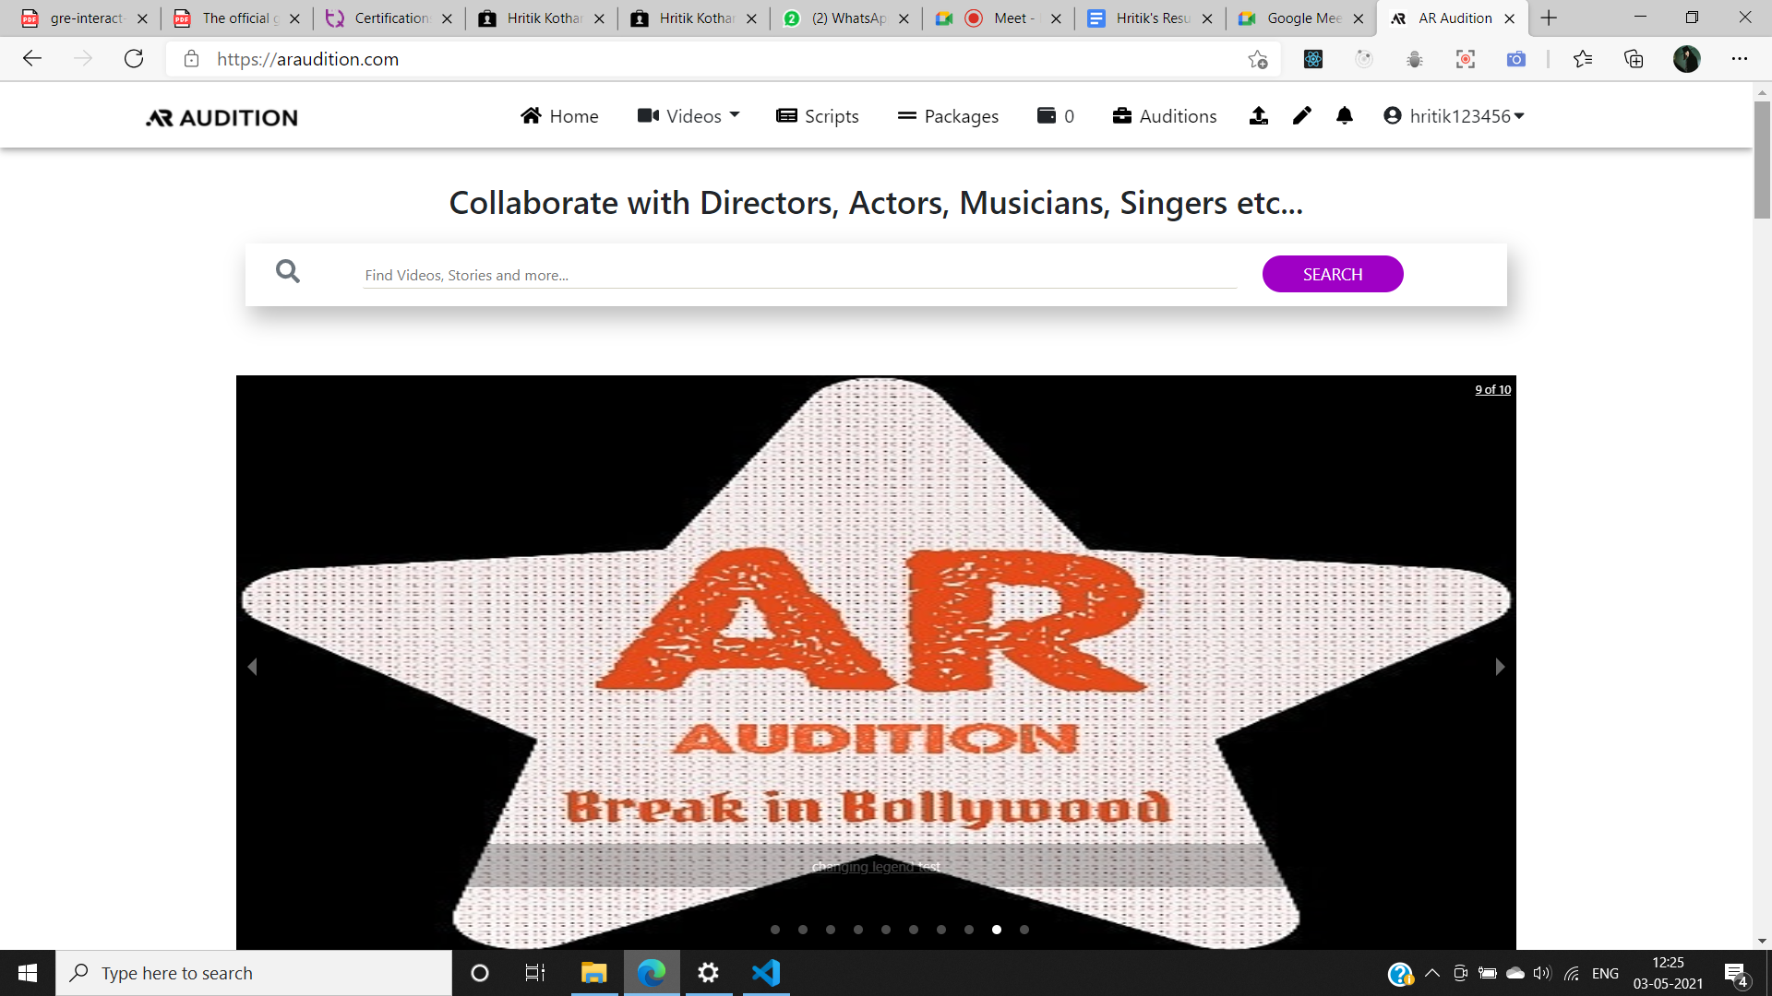1772x996 pixels.
Task: Click the purple SEARCH button
Action: tap(1333, 274)
